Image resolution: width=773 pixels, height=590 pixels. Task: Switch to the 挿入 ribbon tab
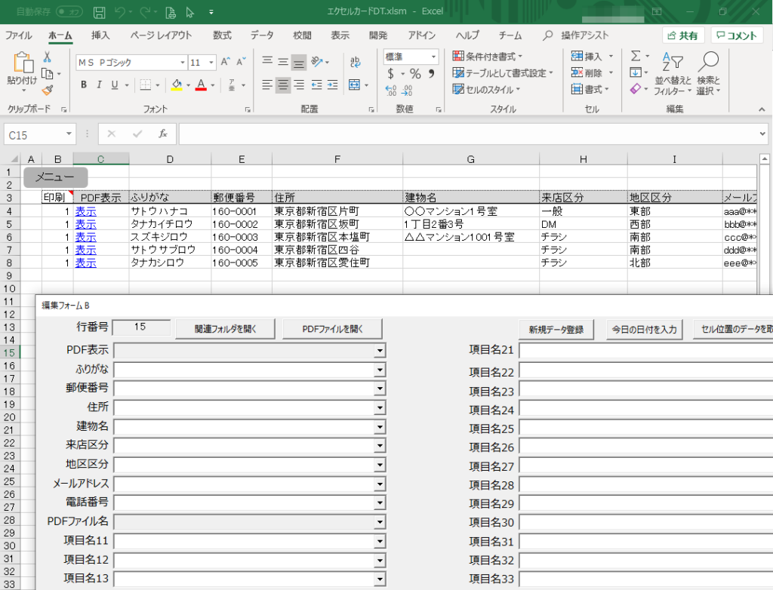pyautogui.click(x=100, y=35)
